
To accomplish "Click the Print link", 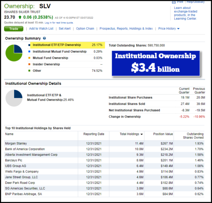I will point(180,2).
